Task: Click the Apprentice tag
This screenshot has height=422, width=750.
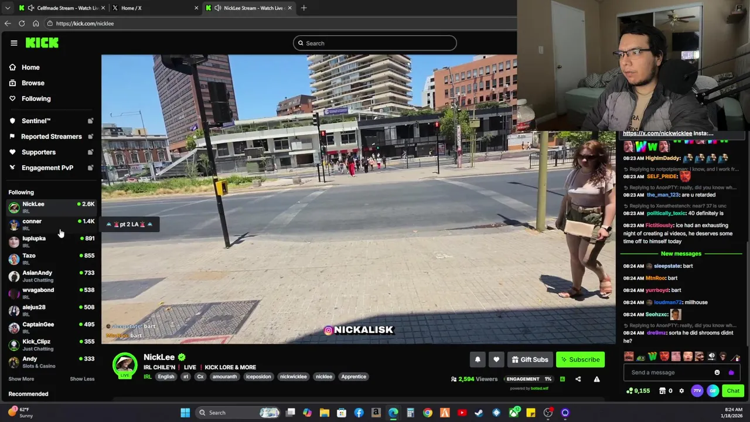Action: [353, 377]
